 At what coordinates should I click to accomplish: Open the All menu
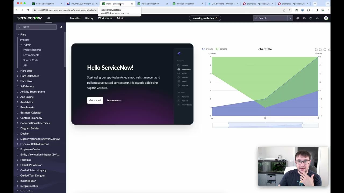[49, 18]
